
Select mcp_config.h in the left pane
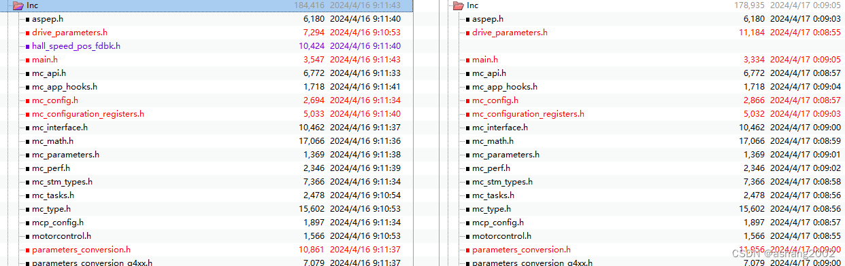58,223
